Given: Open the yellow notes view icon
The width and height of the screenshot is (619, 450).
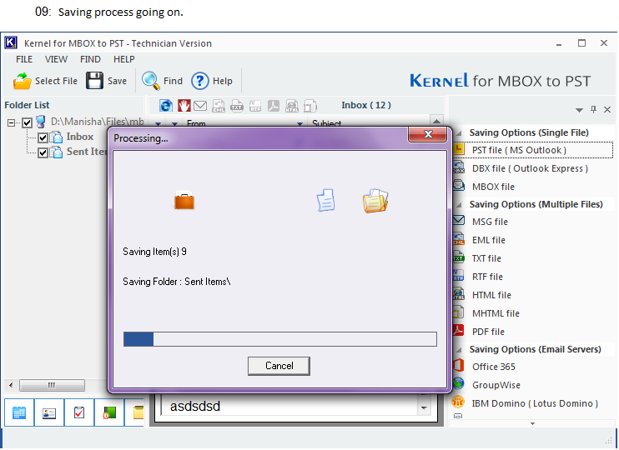Looking at the screenshot, I should click(136, 413).
